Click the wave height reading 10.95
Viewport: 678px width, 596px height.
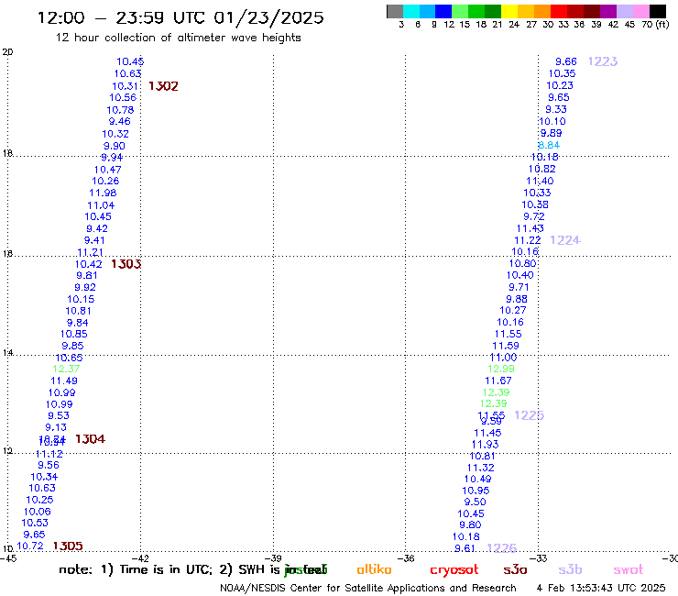(x=476, y=491)
